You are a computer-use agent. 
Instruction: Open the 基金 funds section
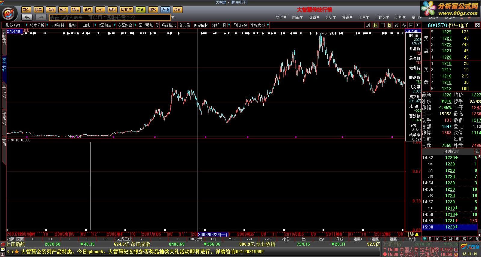click(x=63, y=10)
